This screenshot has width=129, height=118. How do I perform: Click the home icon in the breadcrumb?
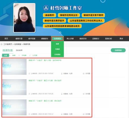pos(1,44)
